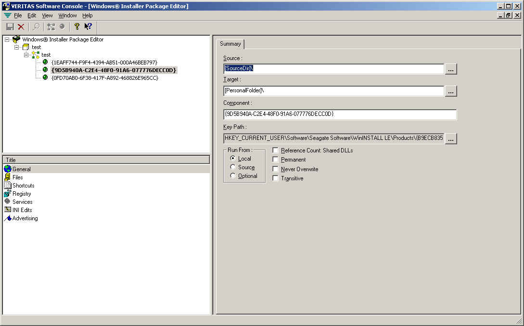Select the Files entry text
The image size is (524, 326).
click(x=18, y=177)
